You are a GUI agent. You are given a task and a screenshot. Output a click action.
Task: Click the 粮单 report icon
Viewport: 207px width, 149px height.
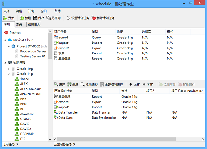(x=56, y=53)
